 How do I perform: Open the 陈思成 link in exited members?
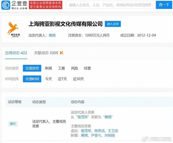pyautogui.click(x=100, y=131)
